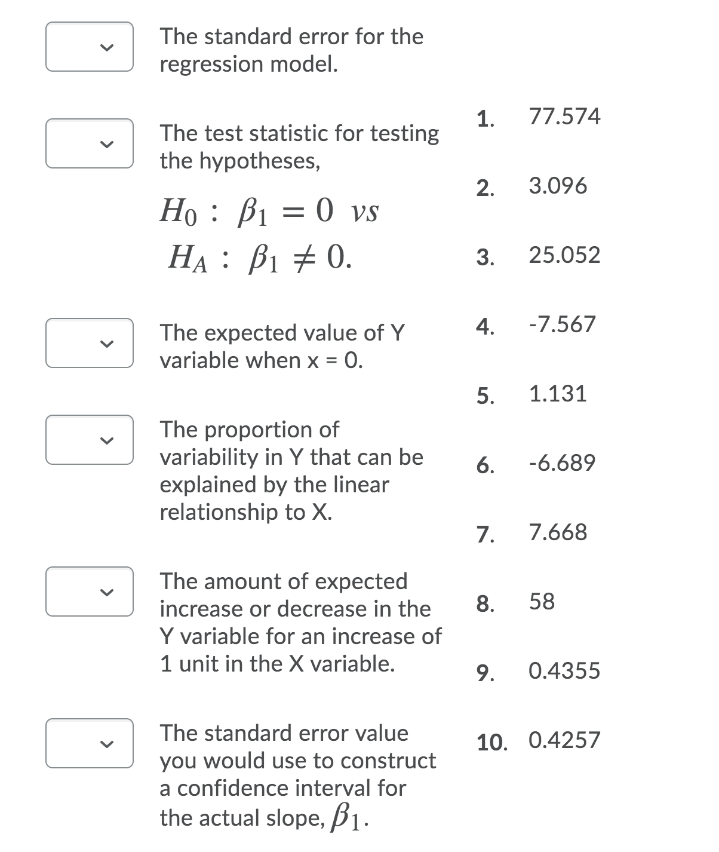
Task: Open dropdown for test statistic hypotheses question
Action: click(x=90, y=143)
